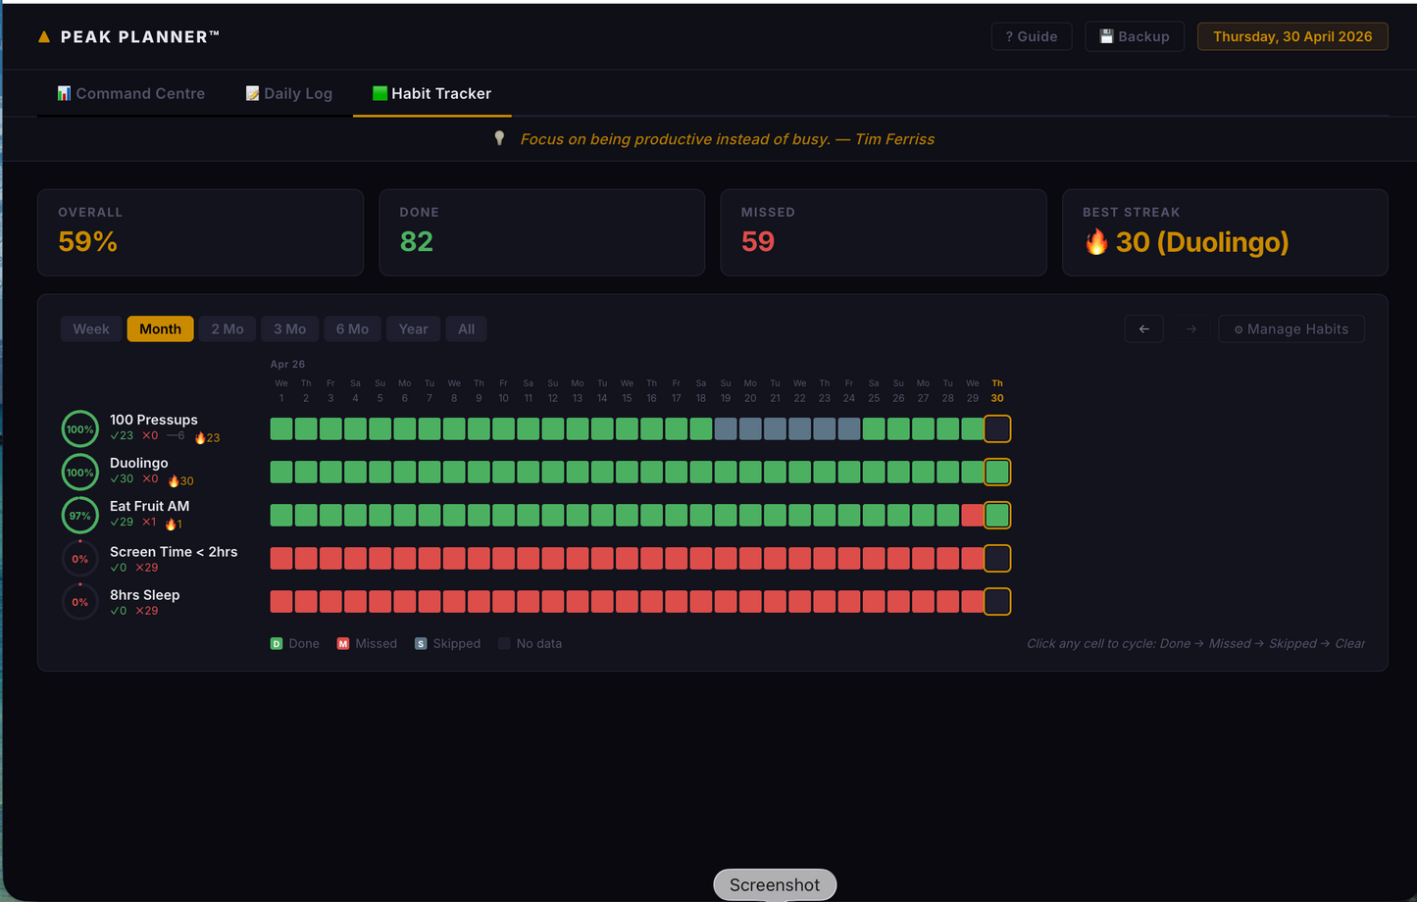The image size is (1417, 902).
Task: Click the Duolingo 100% progress ring
Action: tap(80, 473)
